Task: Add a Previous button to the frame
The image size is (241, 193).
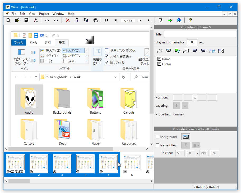Action: coord(194,51)
